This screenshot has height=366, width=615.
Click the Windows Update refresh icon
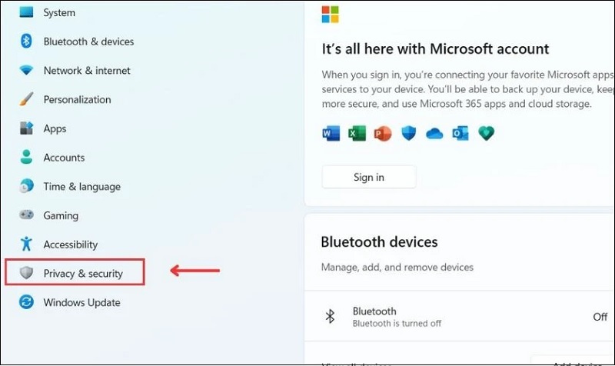(27, 302)
